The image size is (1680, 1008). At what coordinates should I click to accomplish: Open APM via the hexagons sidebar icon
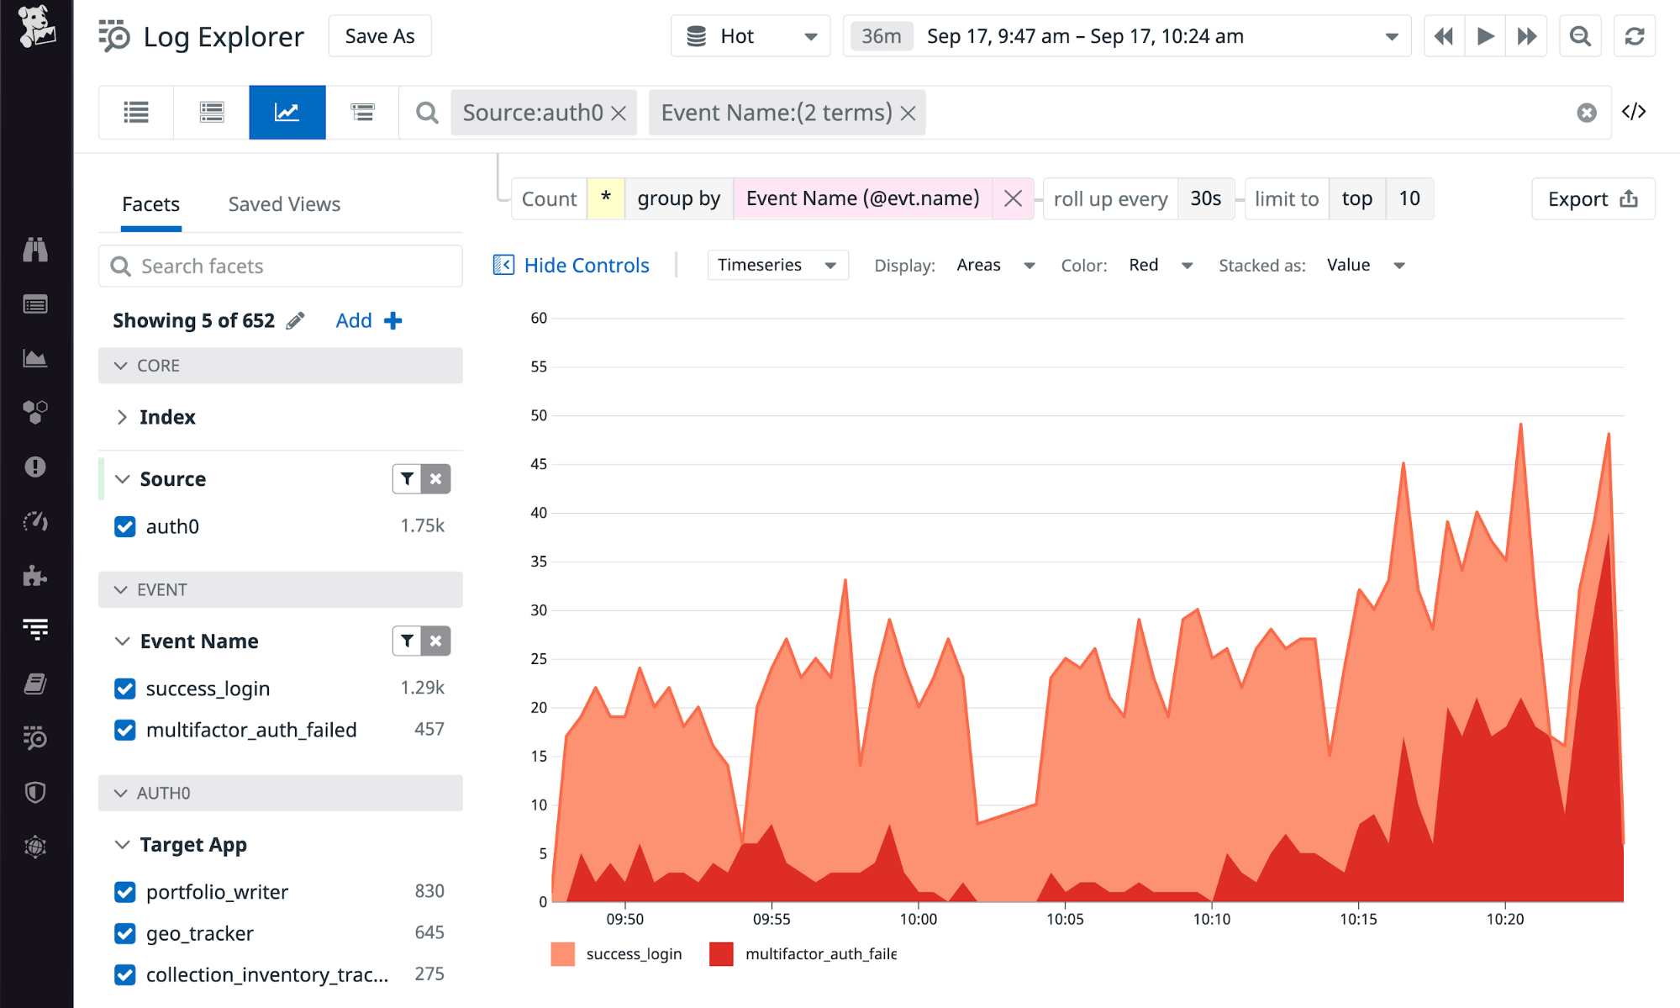click(x=35, y=411)
